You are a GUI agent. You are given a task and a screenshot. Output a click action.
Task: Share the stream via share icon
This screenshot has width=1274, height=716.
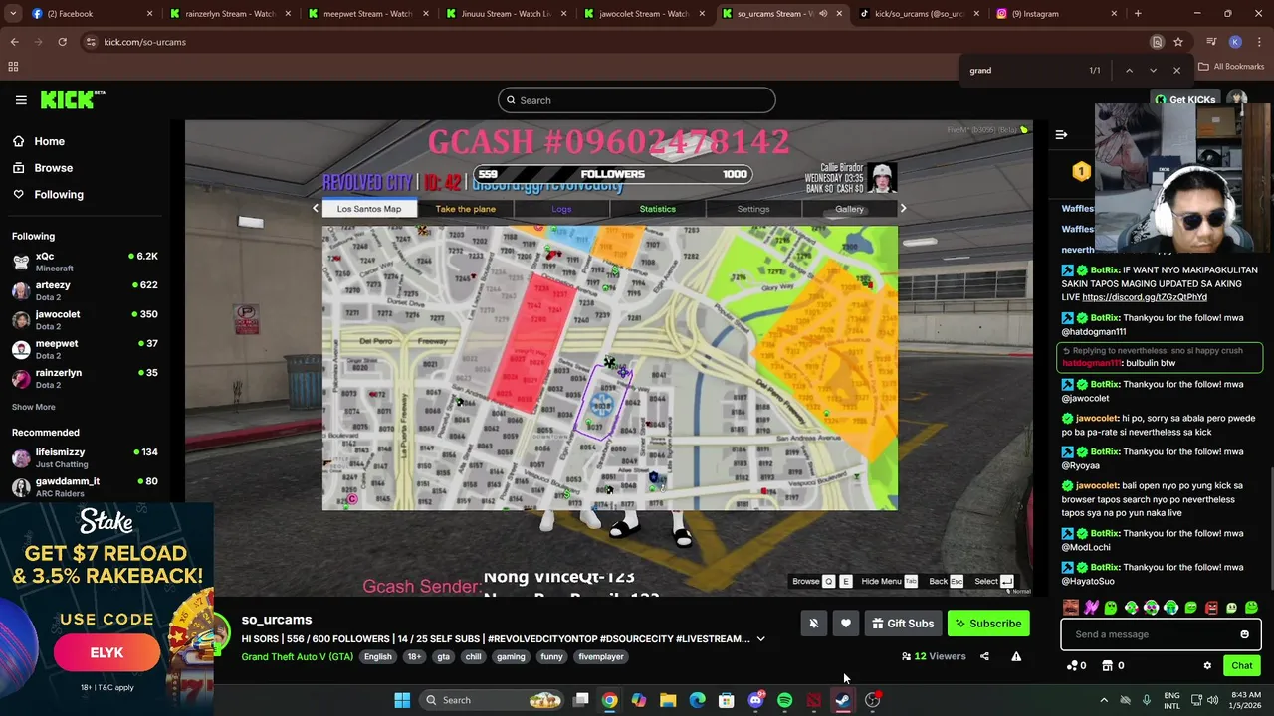984,656
